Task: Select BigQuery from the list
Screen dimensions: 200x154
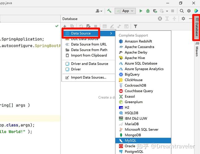Action: tap(143, 74)
